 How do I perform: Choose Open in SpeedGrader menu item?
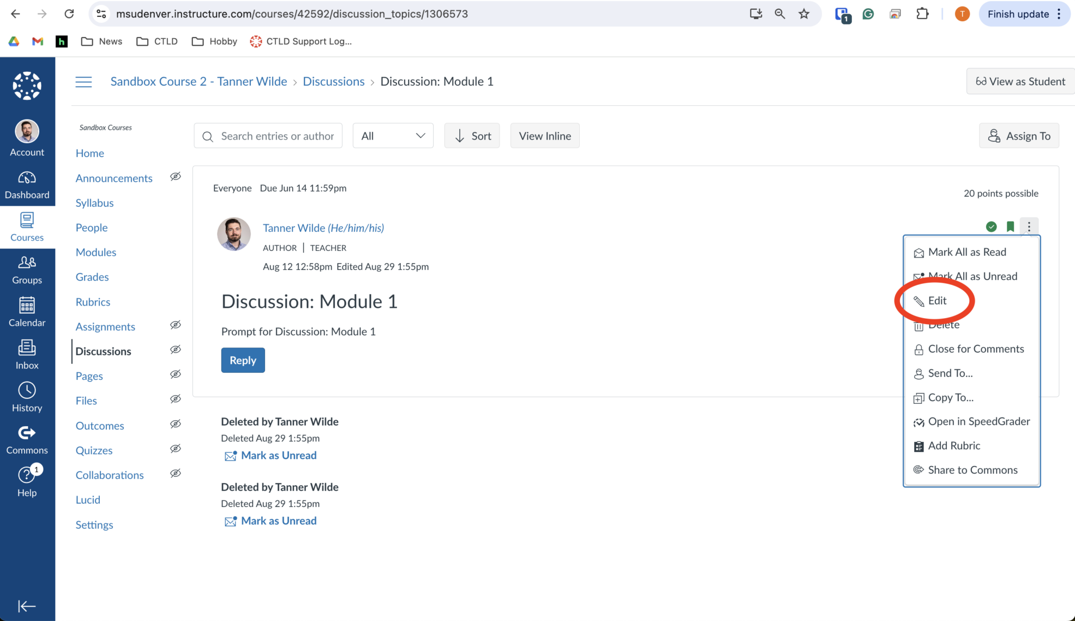tap(978, 422)
